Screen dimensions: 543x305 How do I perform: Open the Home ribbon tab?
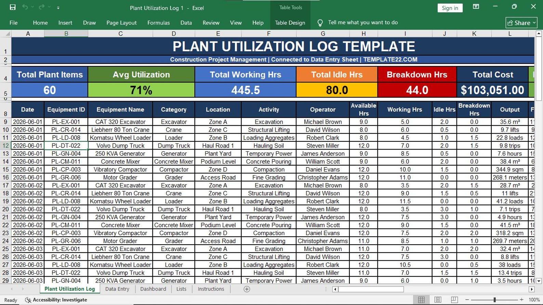pyautogui.click(x=40, y=23)
